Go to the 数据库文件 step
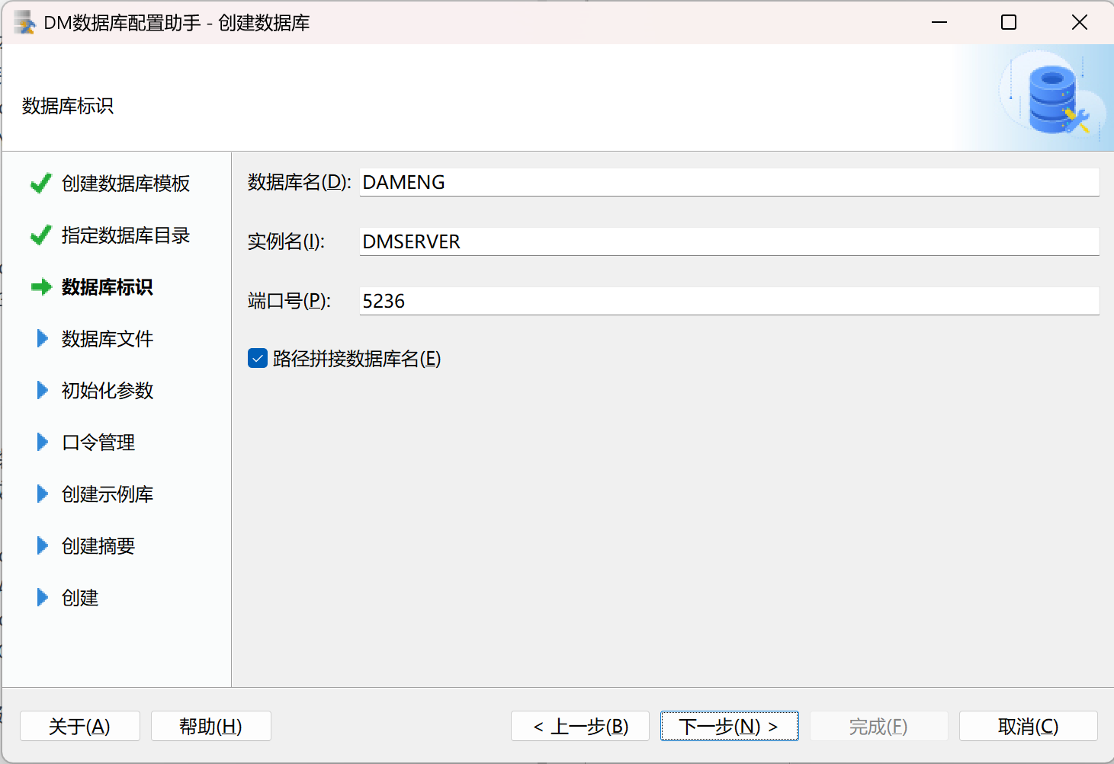The image size is (1114, 764). click(108, 339)
